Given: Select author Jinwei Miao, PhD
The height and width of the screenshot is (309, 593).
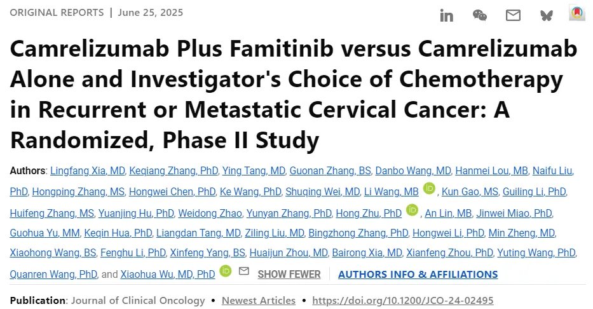Looking at the screenshot, I should (x=514, y=214).
